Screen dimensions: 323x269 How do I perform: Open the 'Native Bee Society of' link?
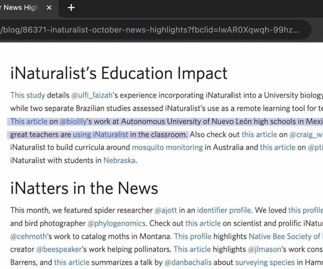[x=286, y=237]
